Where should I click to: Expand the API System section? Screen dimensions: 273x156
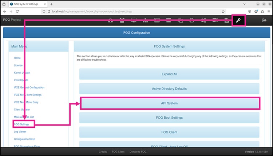tap(169, 103)
